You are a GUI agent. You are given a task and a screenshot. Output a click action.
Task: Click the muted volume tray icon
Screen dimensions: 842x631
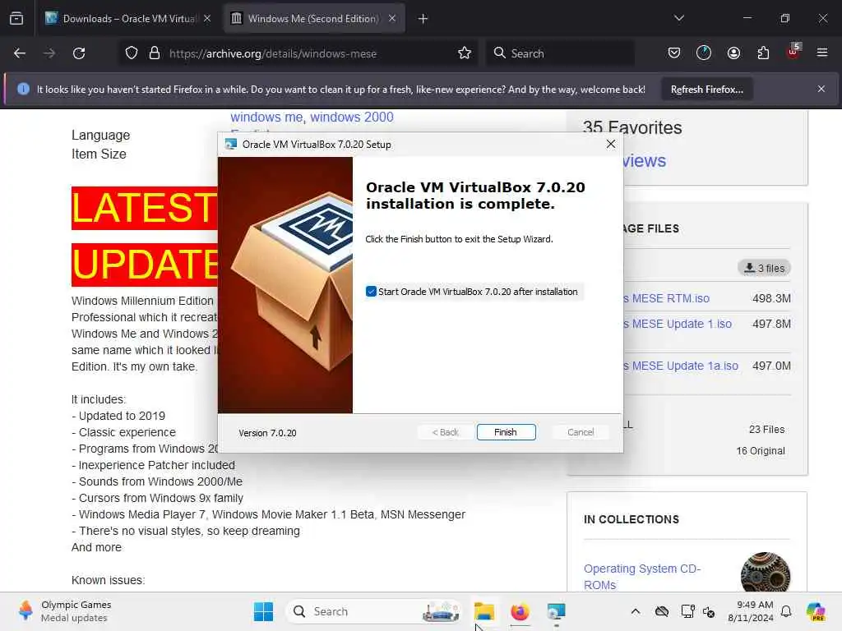coord(709,611)
